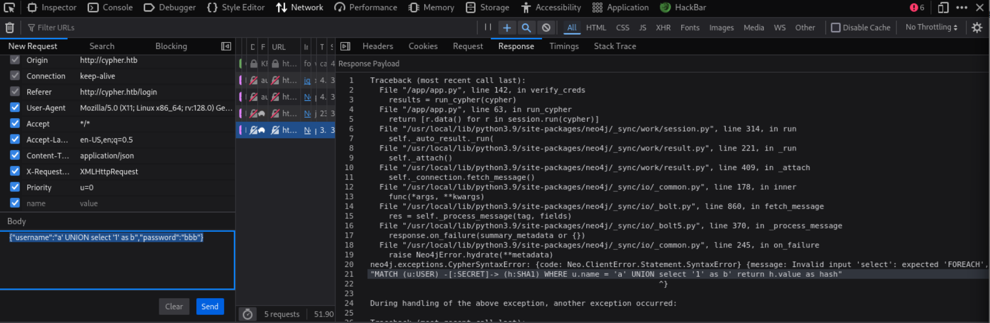The height and width of the screenshot is (323, 990).
Task: Enable the Disable Cache checkbox
Action: (x=835, y=27)
